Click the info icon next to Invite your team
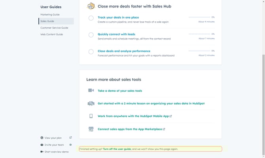This screenshot has width=265, height=158. [x=70, y=145]
